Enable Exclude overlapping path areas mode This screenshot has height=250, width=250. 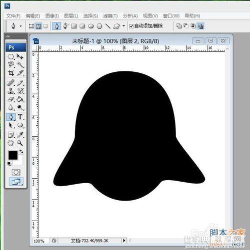pos(200,26)
